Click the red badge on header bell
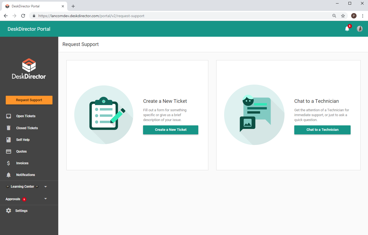This screenshot has width=368, height=235. (350, 26)
